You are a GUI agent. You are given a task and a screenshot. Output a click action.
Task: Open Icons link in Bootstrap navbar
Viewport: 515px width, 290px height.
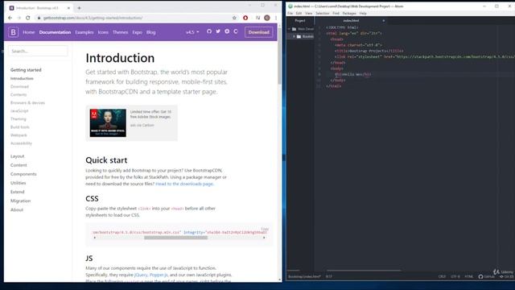tap(103, 32)
